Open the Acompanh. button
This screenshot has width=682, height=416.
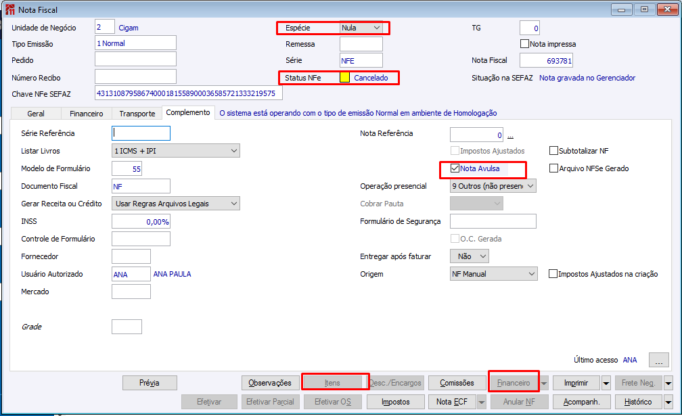point(582,402)
